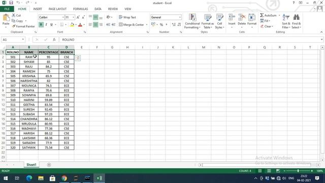Click Increase Indent icon
This screenshot has height=183, width=325.
click(x=113, y=25)
